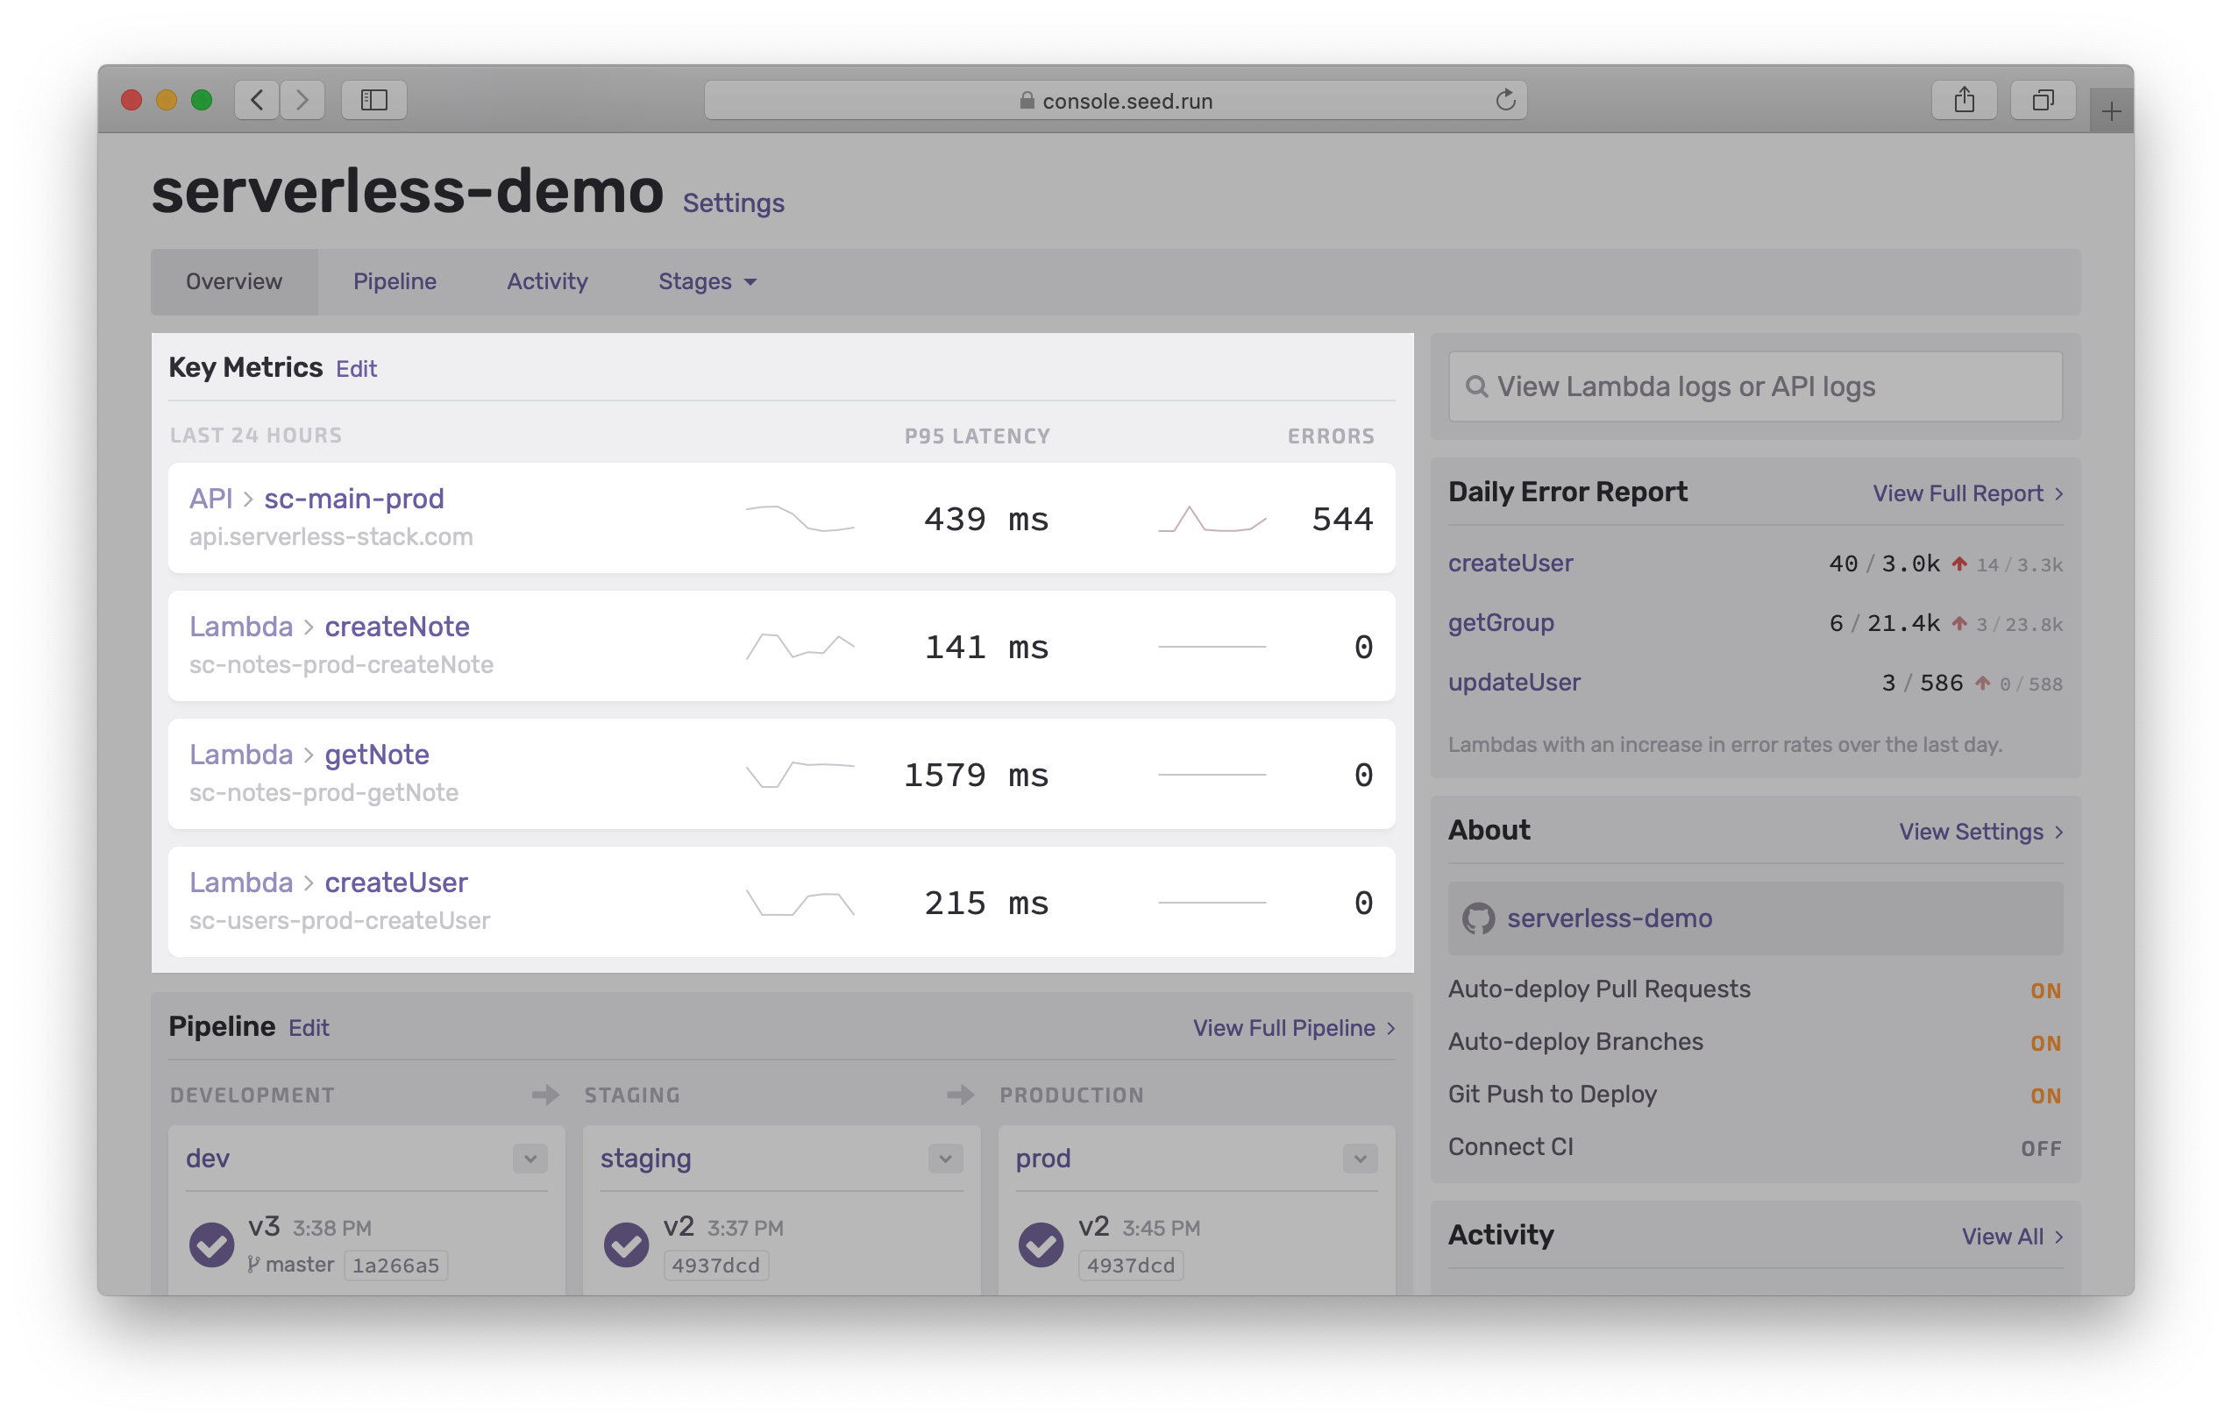Switch to the Pipeline tab
Image resolution: width=2232 pixels, height=1425 pixels.
(395, 281)
